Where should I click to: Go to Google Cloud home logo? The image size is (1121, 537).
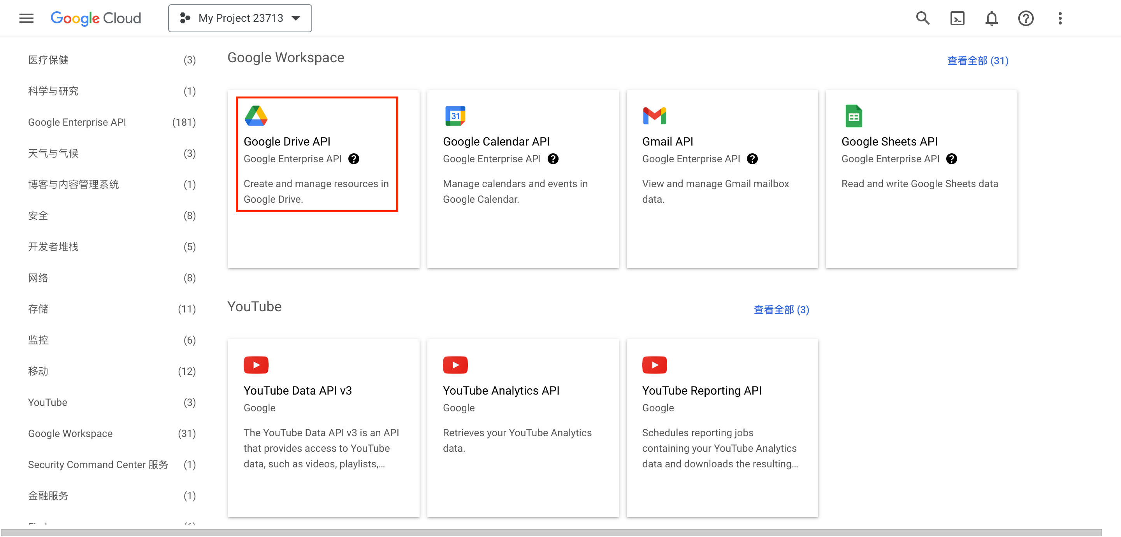(96, 18)
